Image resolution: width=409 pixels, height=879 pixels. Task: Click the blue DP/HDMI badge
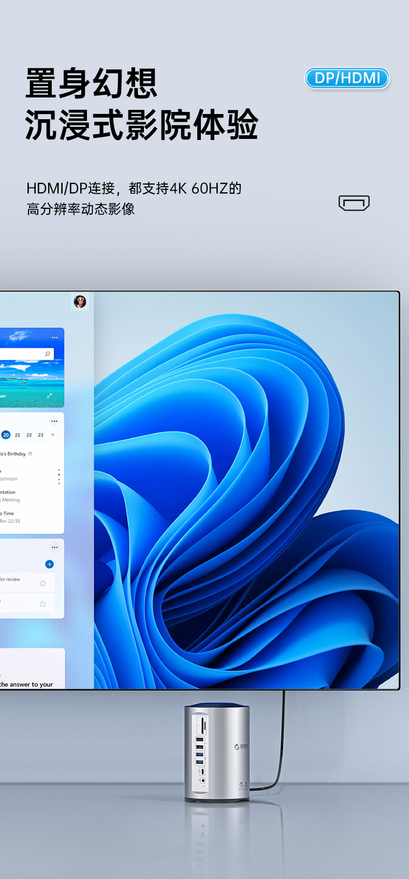(347, 78)
